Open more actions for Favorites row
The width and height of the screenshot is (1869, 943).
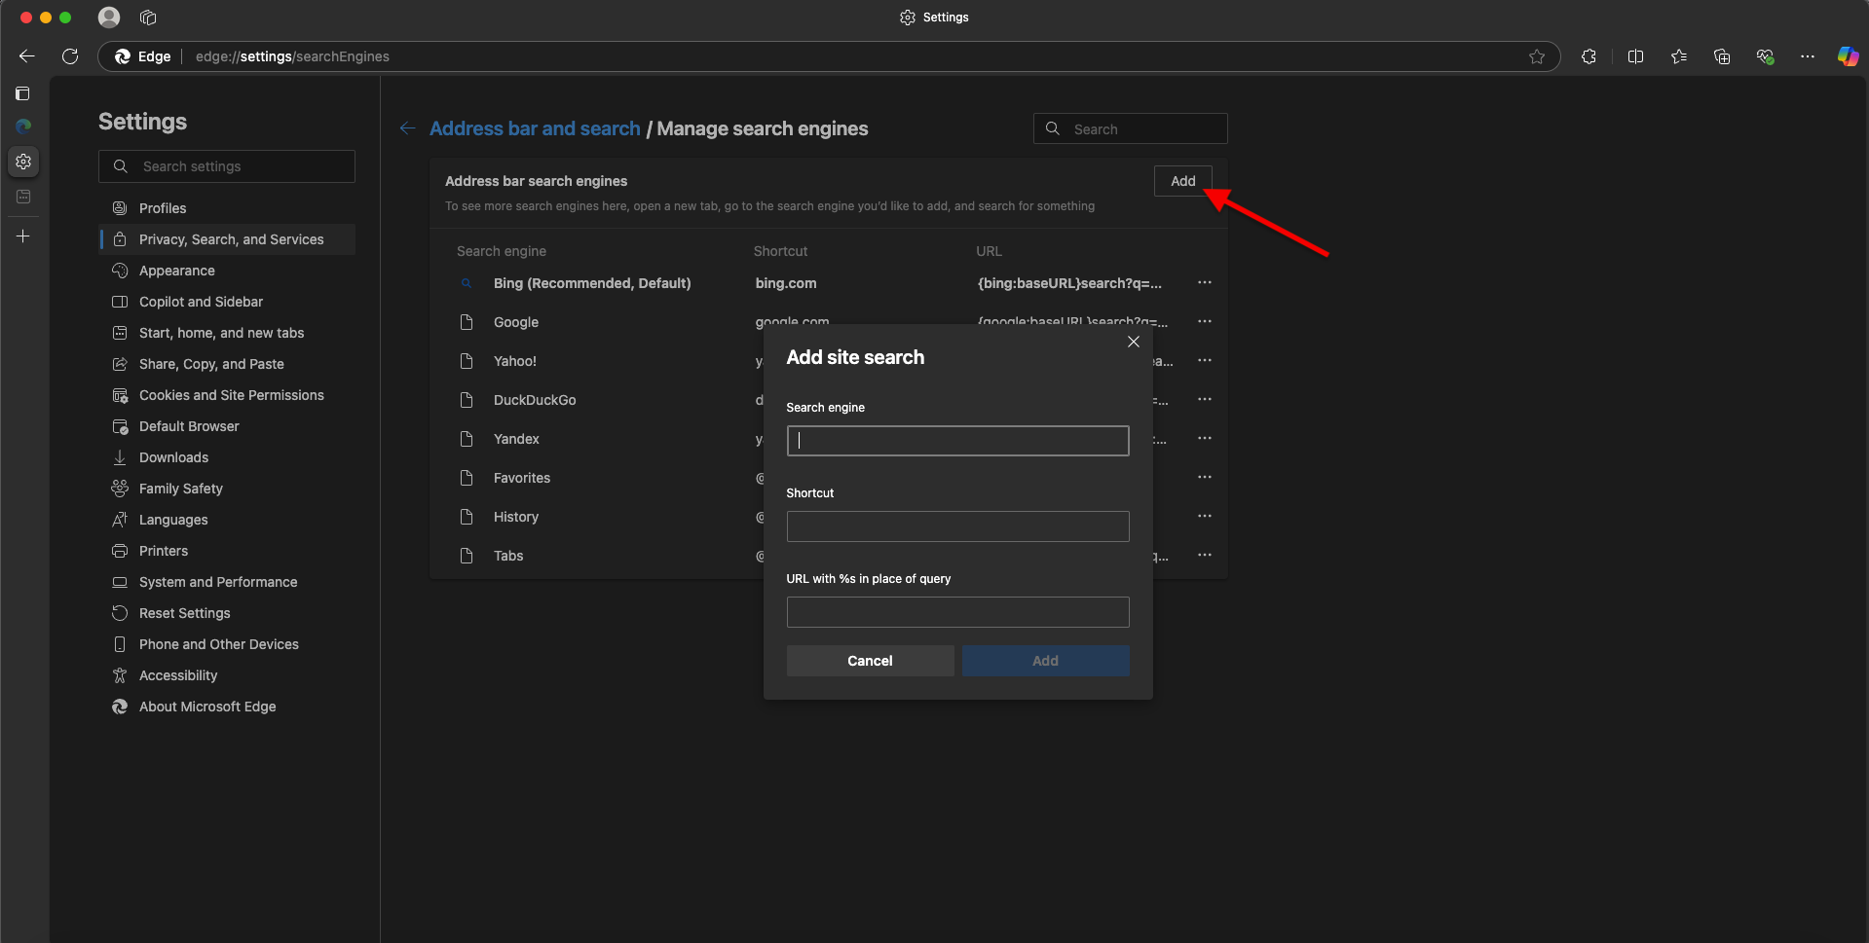pos(1205,477)
